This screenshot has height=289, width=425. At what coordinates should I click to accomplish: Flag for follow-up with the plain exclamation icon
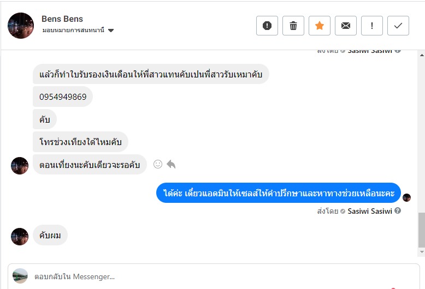tap(372, 26)
